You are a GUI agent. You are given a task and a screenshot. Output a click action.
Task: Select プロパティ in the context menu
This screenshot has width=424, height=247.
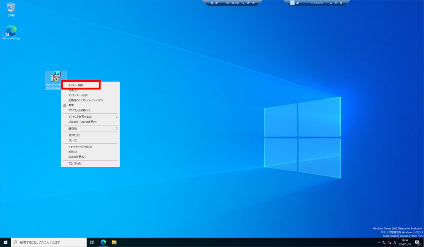pyautogui.click(x=75, y=163)
